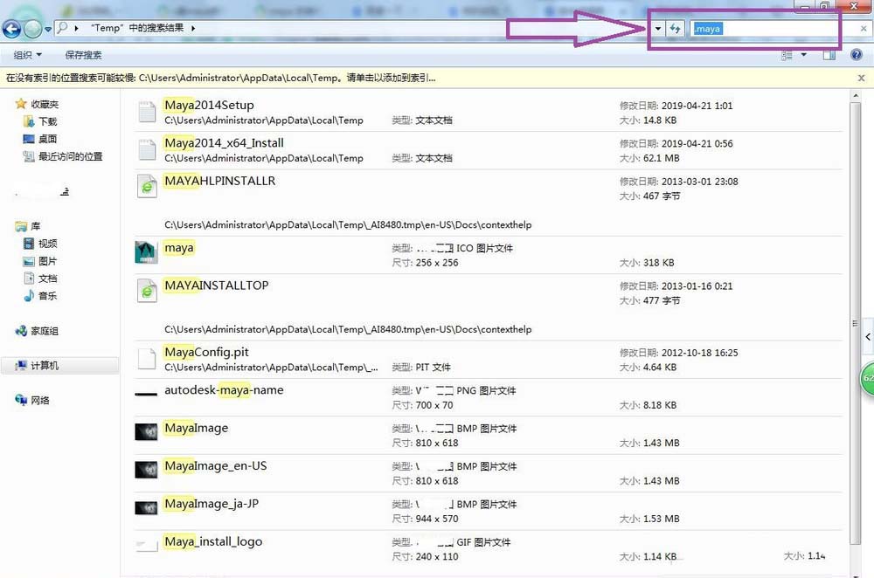Open the help question mark icon

(x=857, y=55)
